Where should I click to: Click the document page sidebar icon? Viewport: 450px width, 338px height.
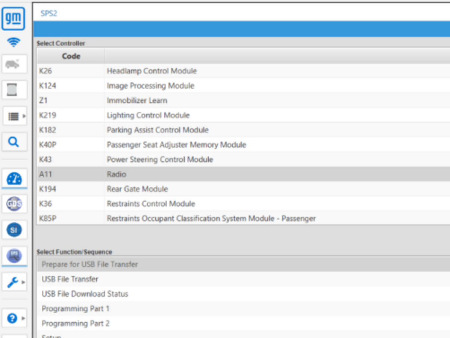14,90
